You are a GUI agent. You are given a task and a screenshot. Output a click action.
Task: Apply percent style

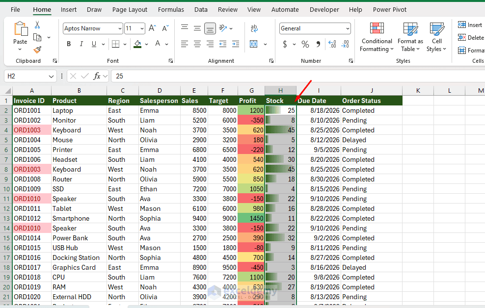(x=305, y=44)
